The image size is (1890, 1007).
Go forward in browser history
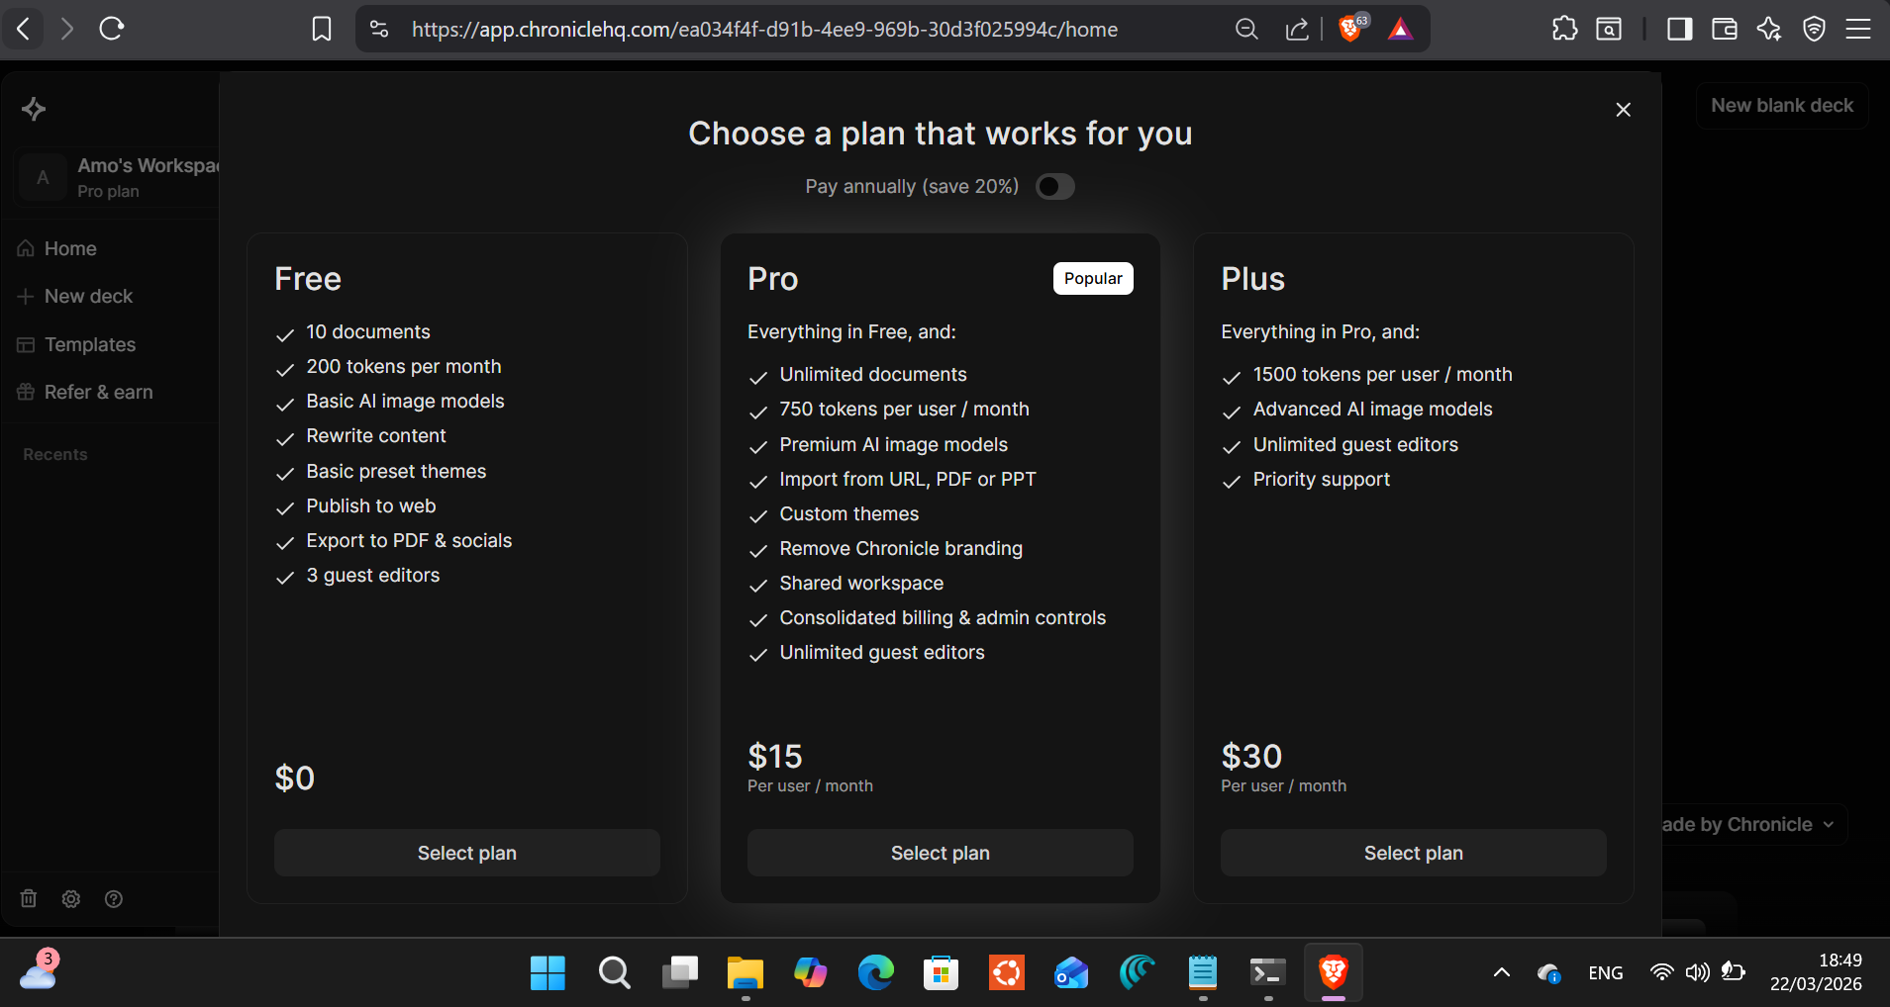click(x=67, y=29)
